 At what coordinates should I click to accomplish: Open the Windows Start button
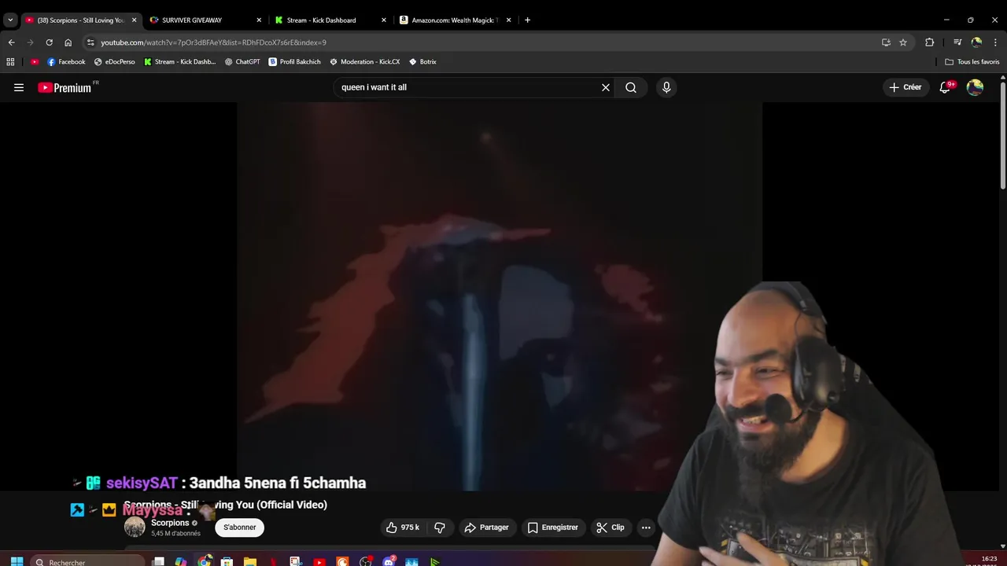(x=17, y=562)
